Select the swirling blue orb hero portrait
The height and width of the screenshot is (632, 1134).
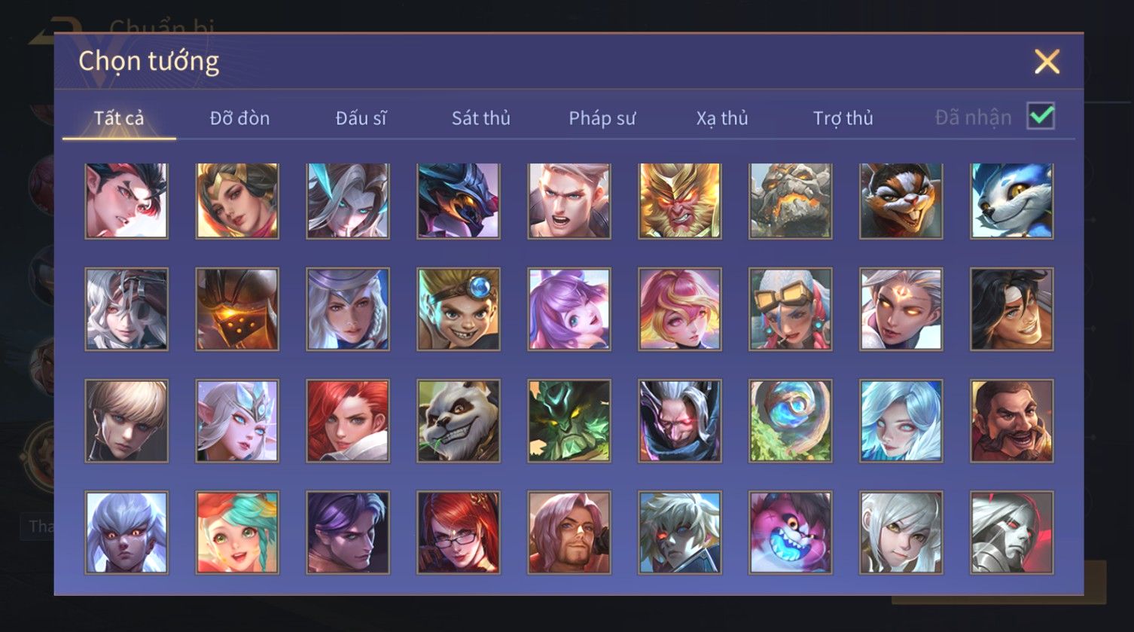791,420
